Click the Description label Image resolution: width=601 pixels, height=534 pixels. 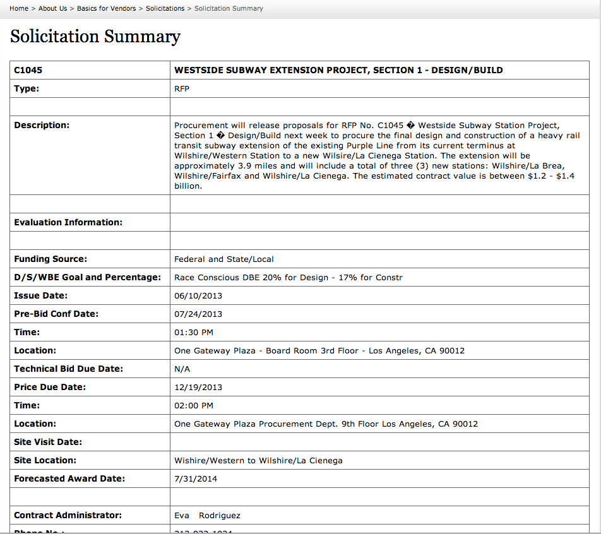pos(42,125)
